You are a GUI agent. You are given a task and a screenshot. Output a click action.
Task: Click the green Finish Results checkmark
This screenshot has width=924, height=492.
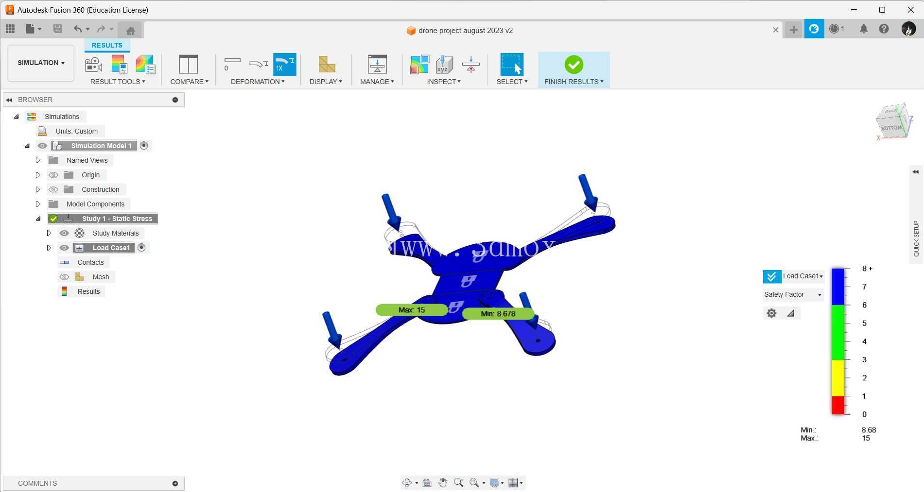coord(574,64)
